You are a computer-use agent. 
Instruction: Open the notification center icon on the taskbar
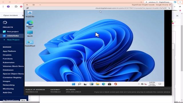click(x=160, y=84)
